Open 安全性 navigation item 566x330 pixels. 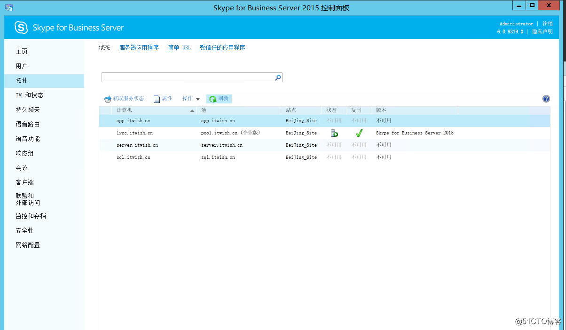(x=44, y=231)
